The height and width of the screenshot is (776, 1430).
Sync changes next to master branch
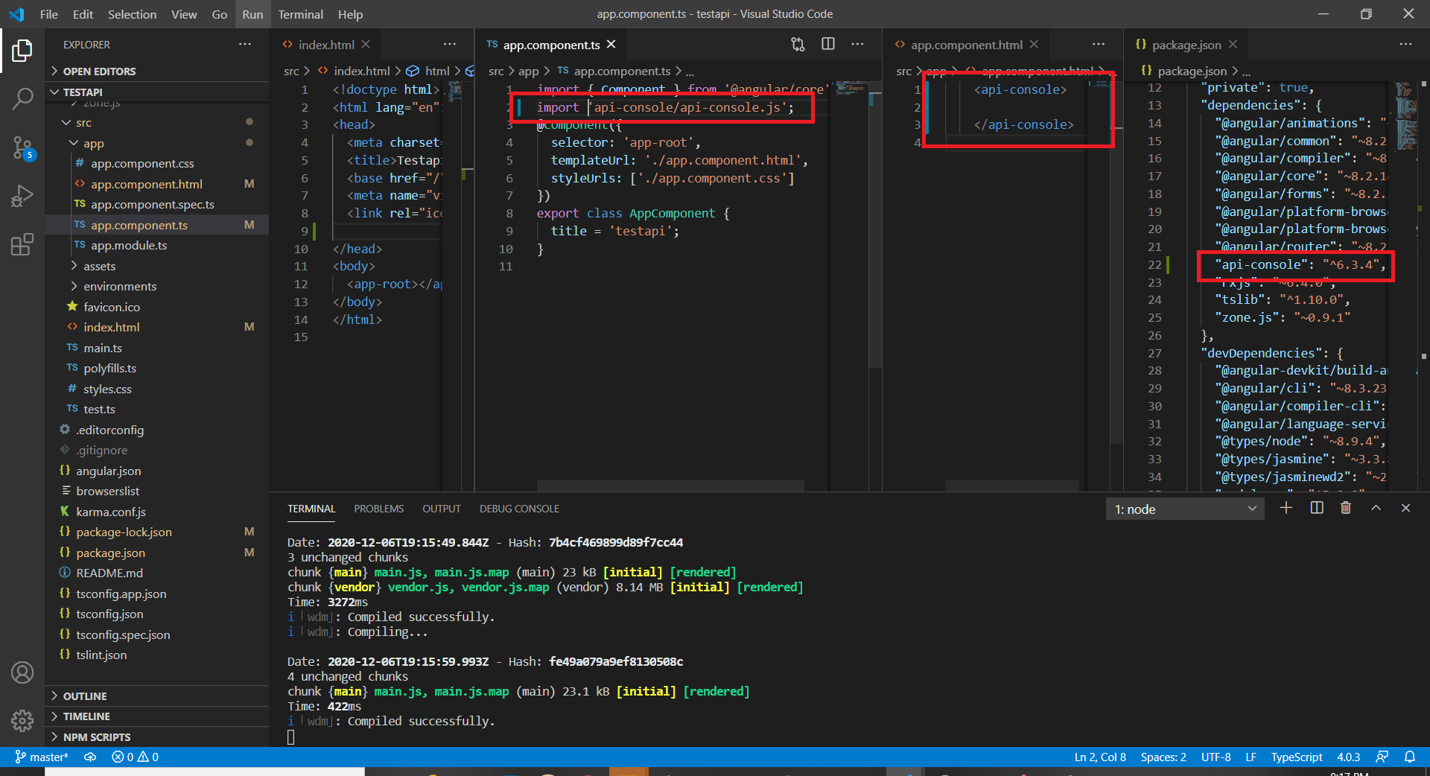[x=90, y=757]
